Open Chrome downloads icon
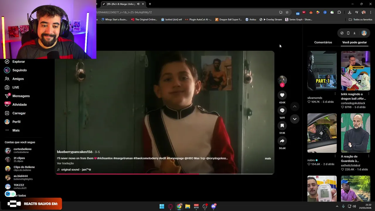 (350, 12)
